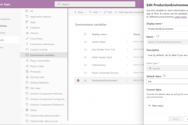Open more options for Power Automate Environment row
Viewport: 188px width, 125px height.
coord(127,73)
